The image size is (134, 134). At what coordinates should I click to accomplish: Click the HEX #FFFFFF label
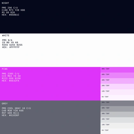pyautogui.click(x=11, y=47)
